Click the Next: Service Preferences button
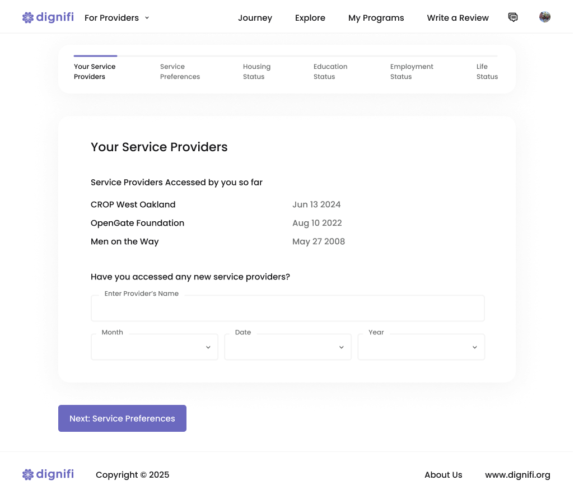The image size is (574, 499). pos(122,418)
